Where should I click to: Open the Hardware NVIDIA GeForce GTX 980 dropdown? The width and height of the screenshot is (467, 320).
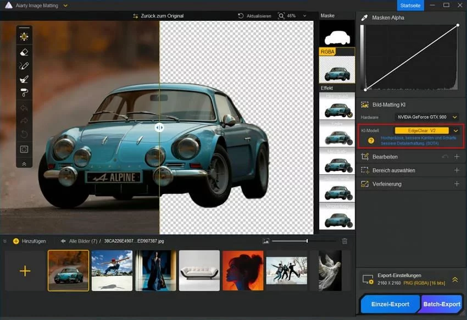pos(427,117)
